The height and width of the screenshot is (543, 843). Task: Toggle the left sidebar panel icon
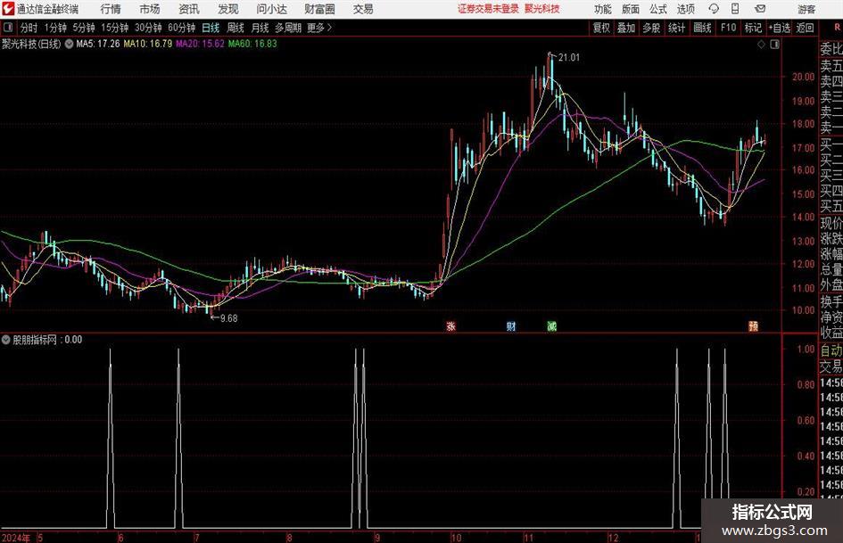[8, 28]
